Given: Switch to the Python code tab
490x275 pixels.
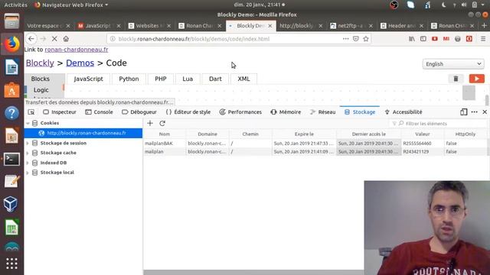Looking at the screenshot, I should pos(129,79).
